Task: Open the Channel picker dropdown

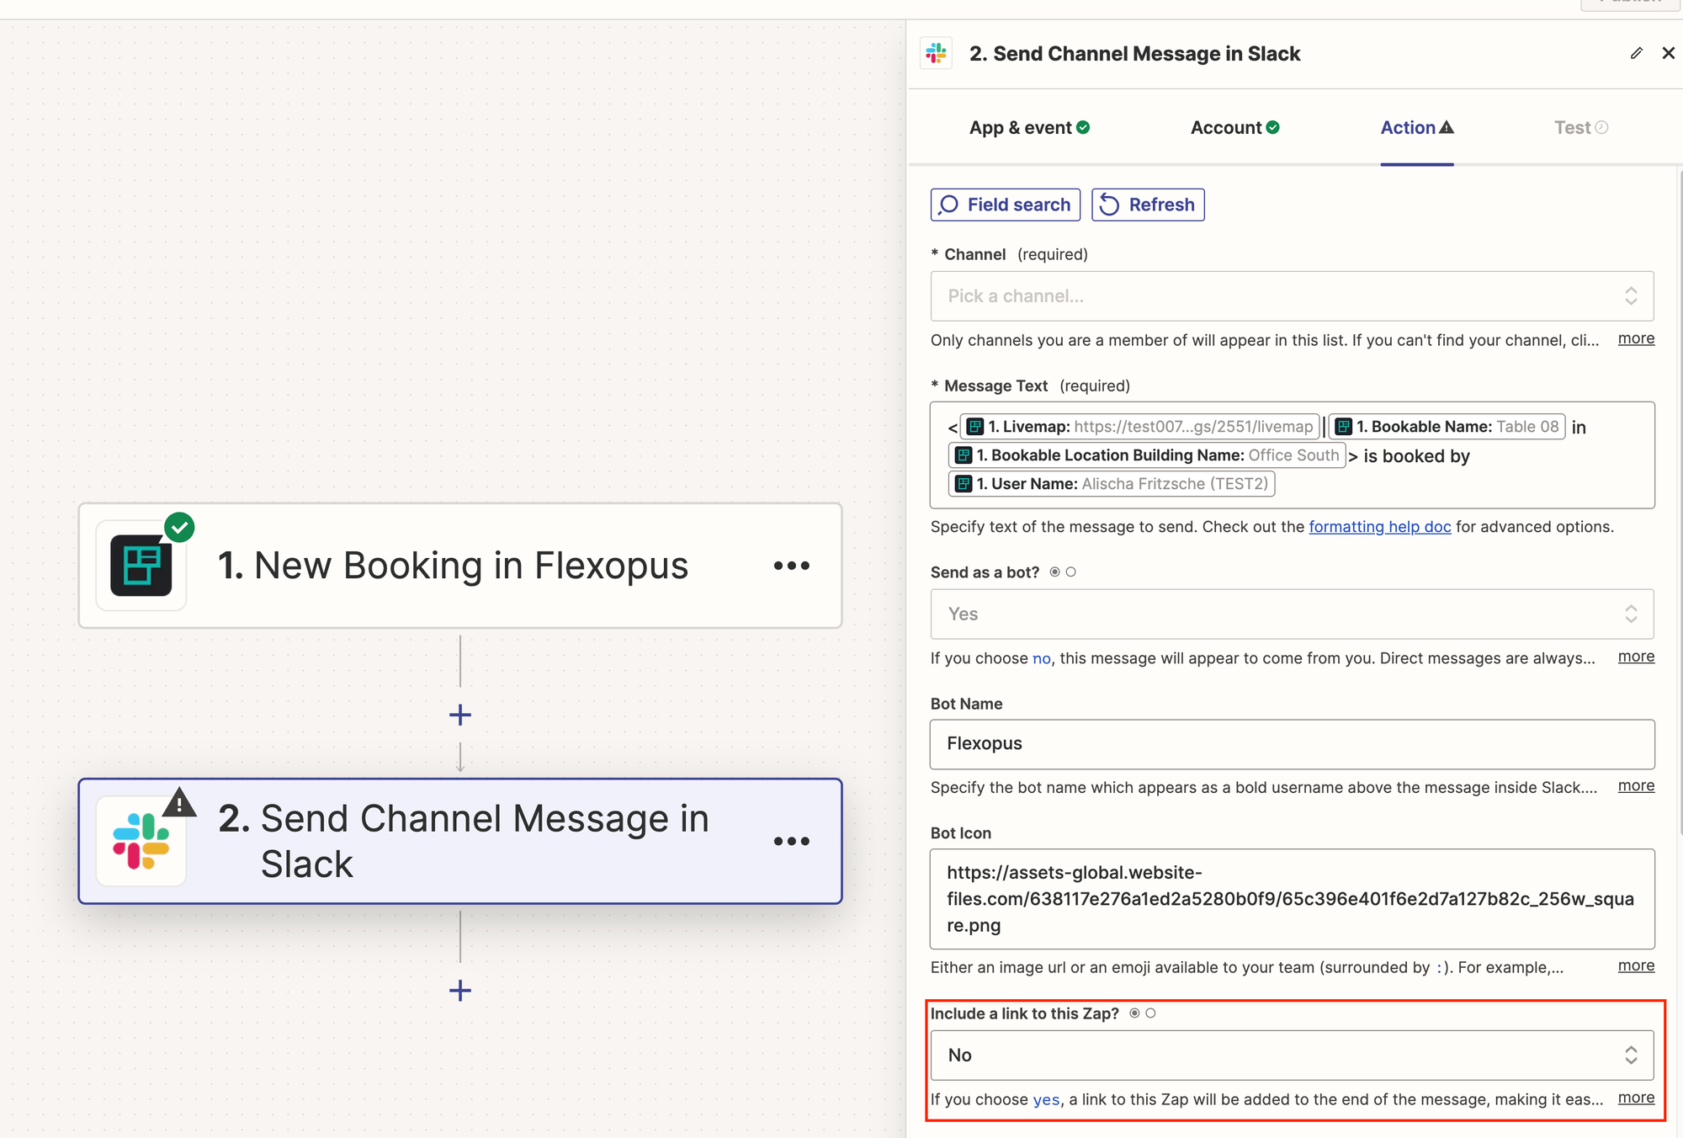Action: click(x=1292, y=296)
